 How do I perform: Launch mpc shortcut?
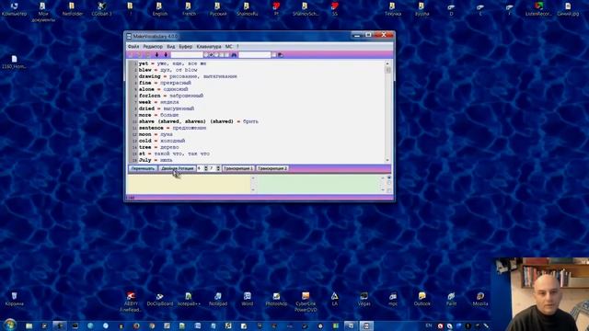393,299
